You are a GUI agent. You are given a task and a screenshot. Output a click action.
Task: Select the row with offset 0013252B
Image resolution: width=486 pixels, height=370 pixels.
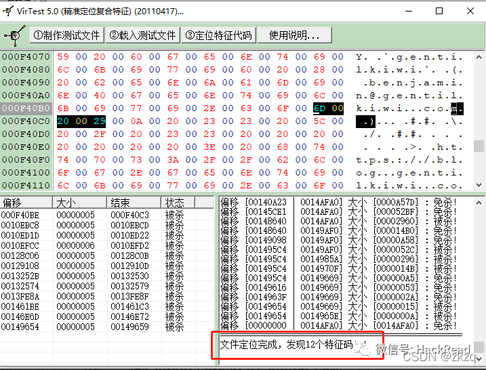[107, 276]
